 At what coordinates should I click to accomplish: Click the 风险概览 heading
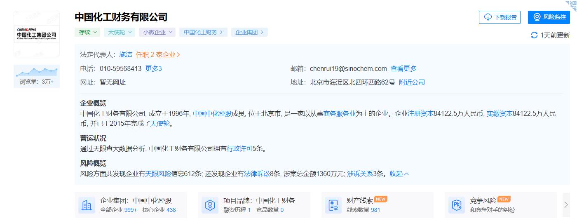point(93,163)
